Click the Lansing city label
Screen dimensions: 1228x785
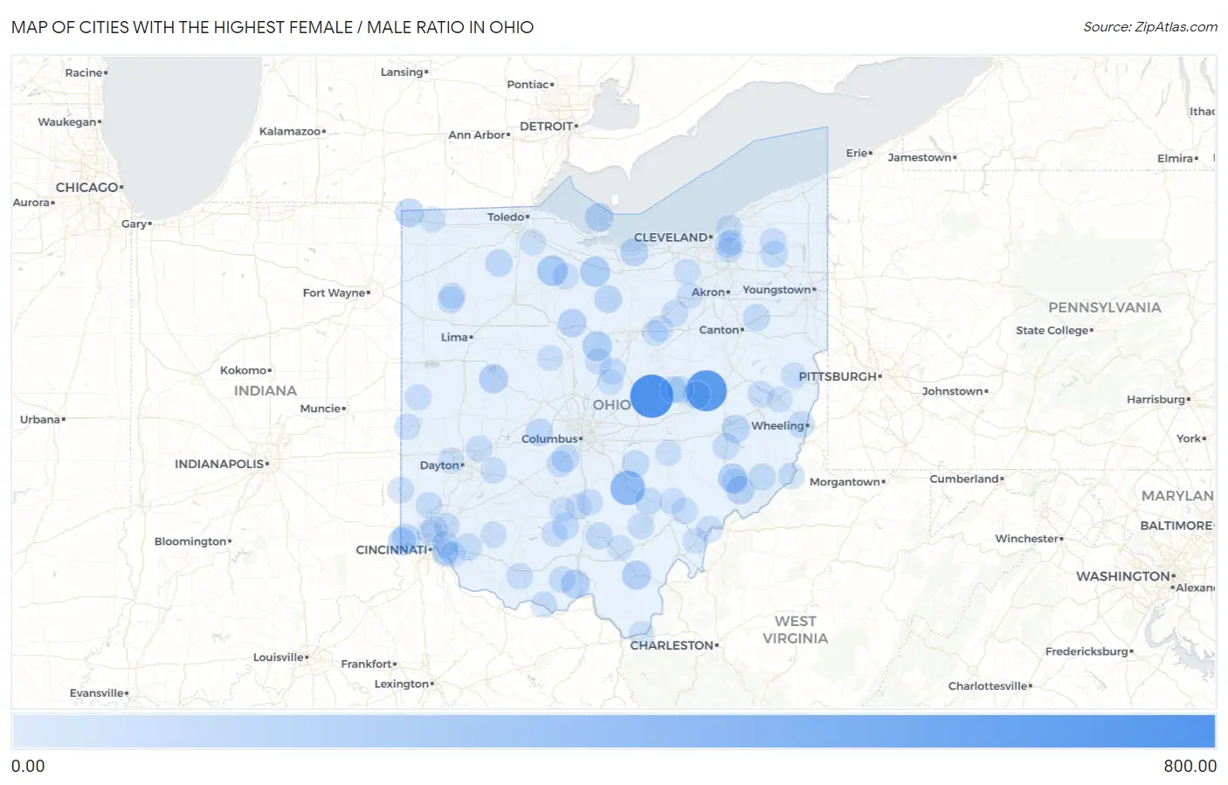(402, 72)
